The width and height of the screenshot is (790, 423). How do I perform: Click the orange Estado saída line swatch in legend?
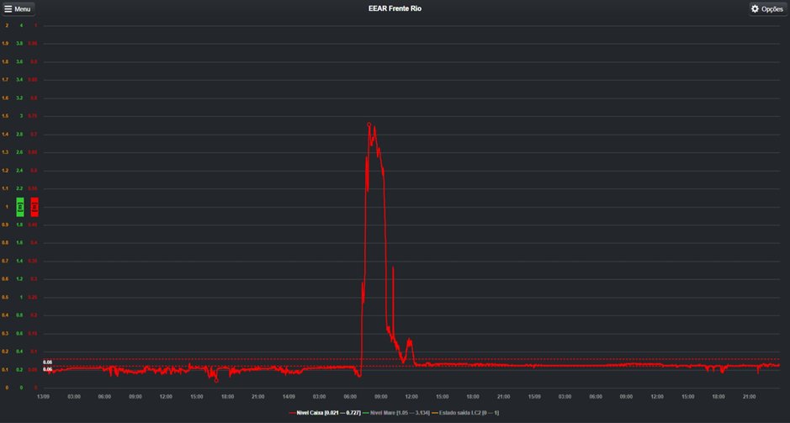[435, 413]
